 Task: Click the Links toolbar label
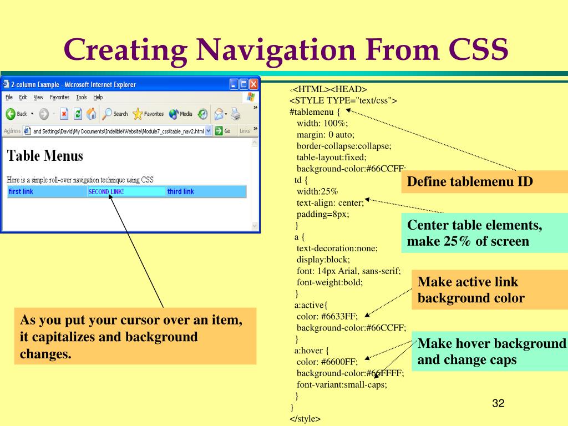[245, 131]
